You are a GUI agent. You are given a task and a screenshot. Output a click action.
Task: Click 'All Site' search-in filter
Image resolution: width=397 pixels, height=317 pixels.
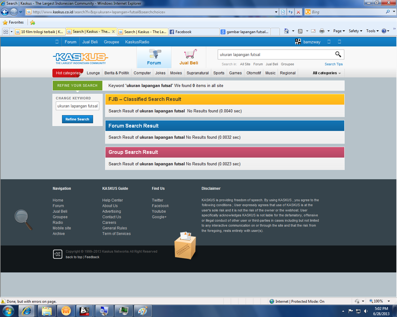click(245, 64)
